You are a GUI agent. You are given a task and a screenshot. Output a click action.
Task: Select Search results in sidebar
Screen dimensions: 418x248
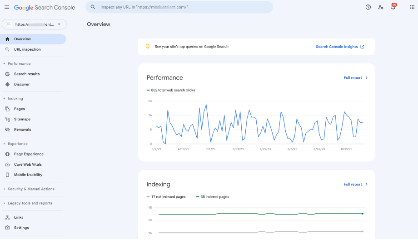(26, 74)
